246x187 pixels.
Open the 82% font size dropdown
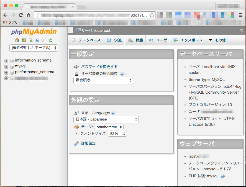coord(117,134)
